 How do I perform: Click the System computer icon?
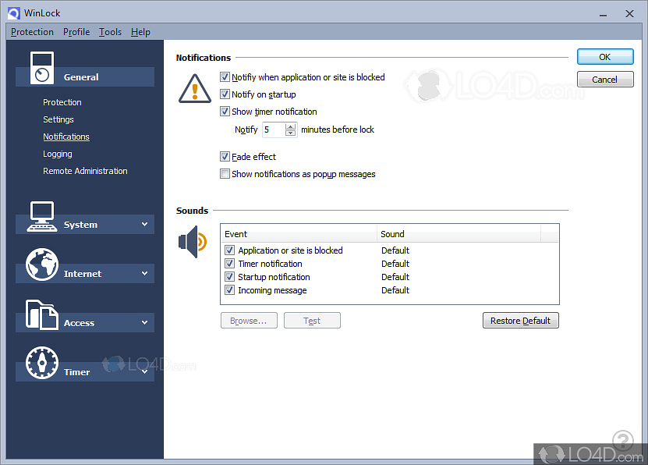point(41,216)
